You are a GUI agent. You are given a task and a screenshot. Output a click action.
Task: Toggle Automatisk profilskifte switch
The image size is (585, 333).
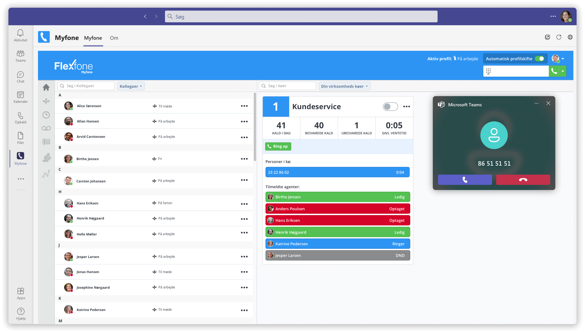coord(539,59)
